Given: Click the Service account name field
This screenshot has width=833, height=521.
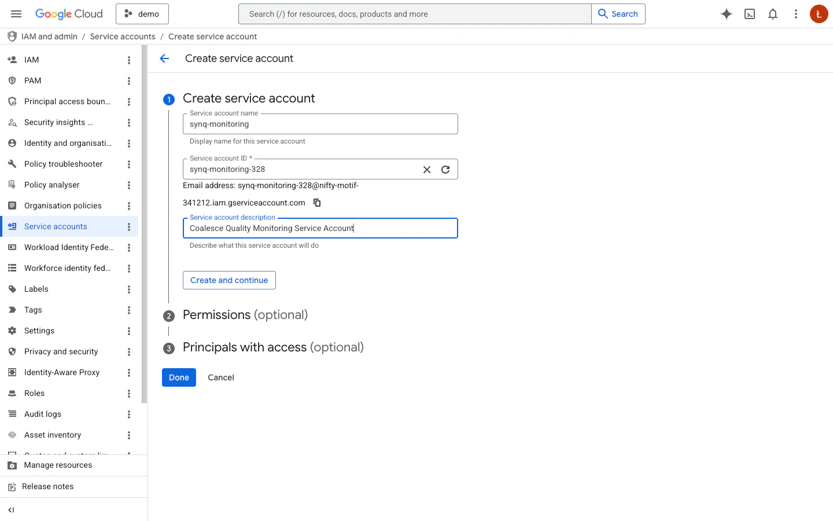Looking at the screenshot, I should click(320, 124).
